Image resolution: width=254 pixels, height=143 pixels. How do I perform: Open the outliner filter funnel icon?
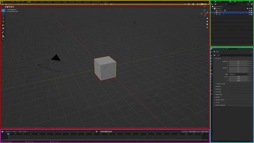(248, 4)
